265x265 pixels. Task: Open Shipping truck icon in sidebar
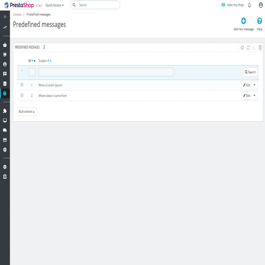(x=5, y=130)
